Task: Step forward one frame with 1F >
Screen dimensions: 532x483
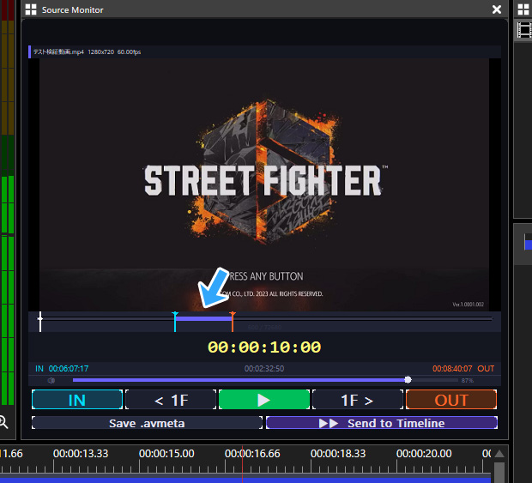Action: click(x=358, y=400)
